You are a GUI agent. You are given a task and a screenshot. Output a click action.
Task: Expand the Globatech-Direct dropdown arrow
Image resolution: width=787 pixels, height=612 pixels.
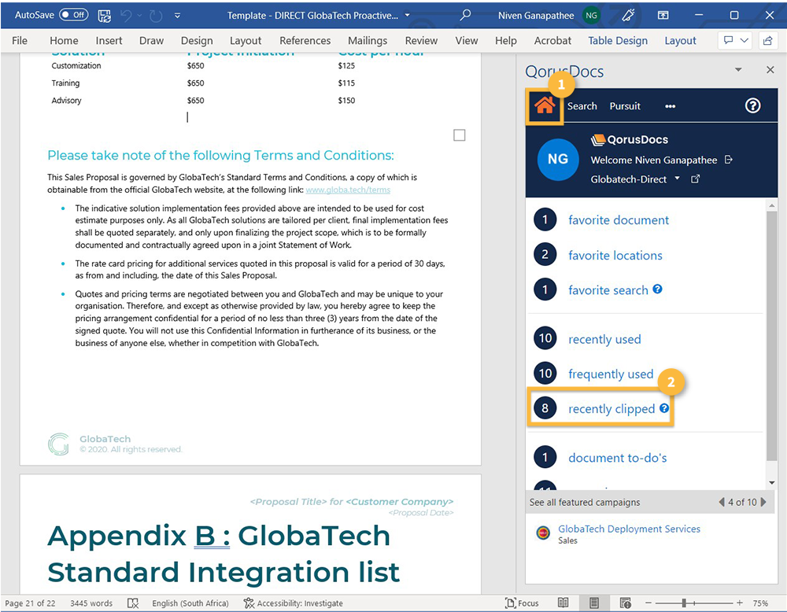pyautogui.click(x=677, y=179)
